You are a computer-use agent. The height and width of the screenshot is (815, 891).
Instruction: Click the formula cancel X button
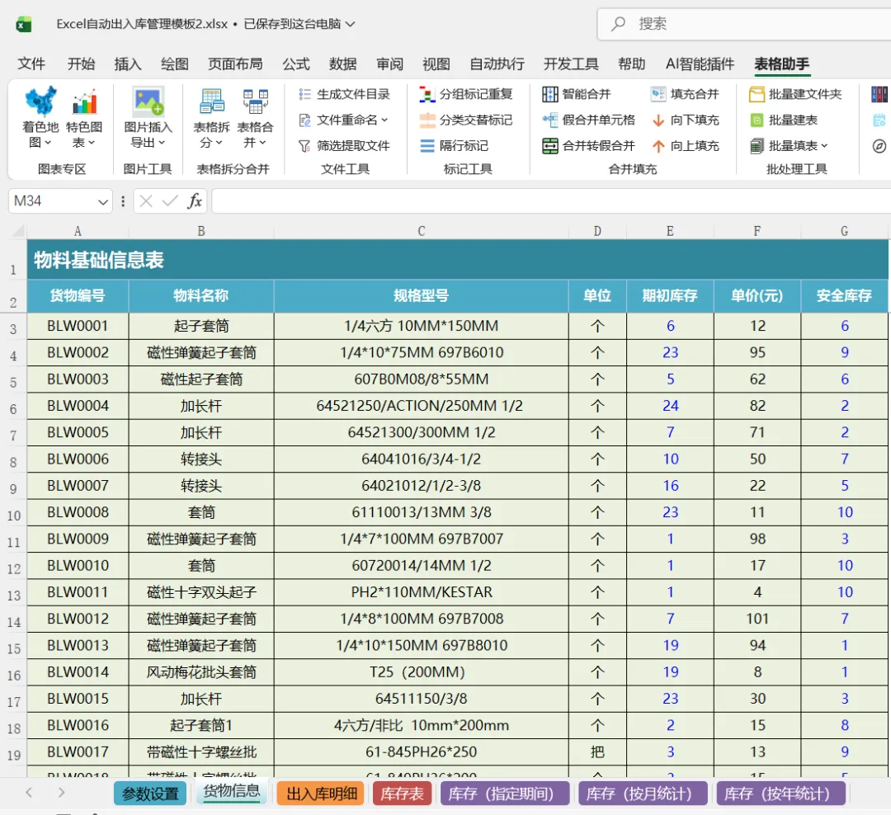[x=146, y=200]
